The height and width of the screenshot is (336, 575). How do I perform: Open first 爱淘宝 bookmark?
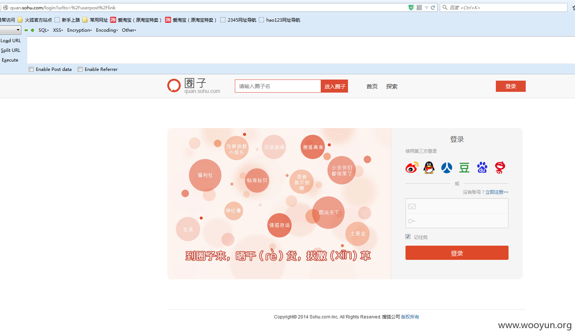click(x=136, y=20)
